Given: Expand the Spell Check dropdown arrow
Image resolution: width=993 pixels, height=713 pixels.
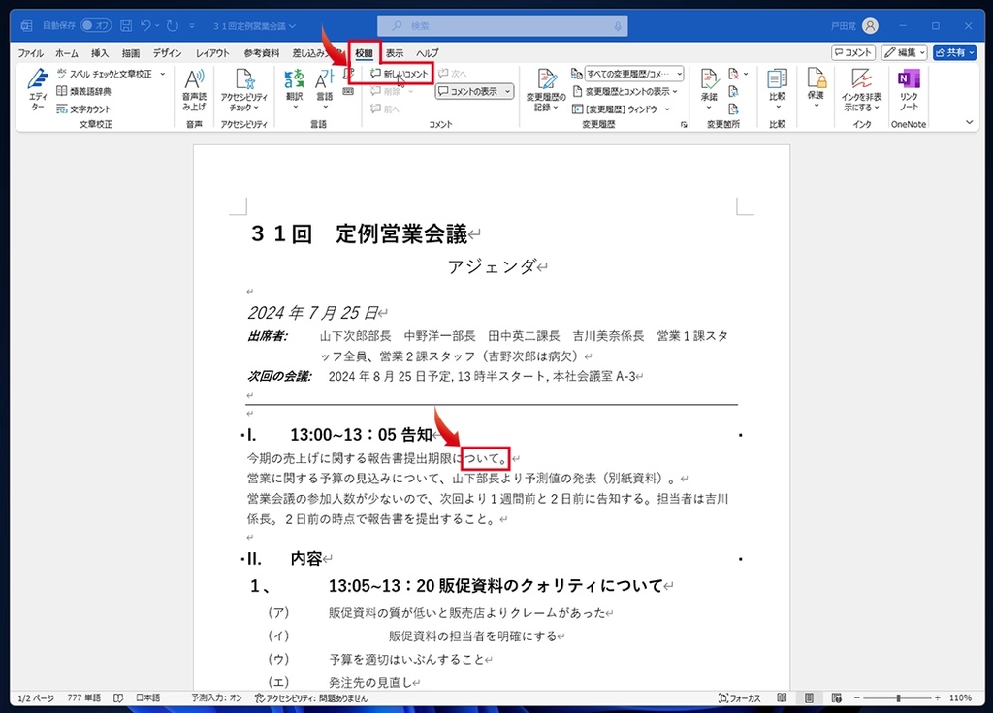Looking at the screenshot, I should click(x=163, y=74).
